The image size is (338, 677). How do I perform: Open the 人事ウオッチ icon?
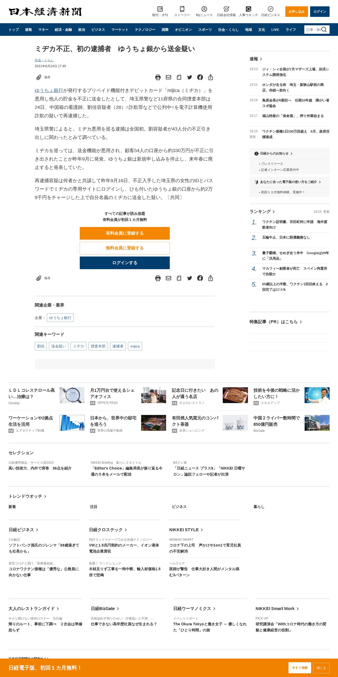click(x=248, y=9)
